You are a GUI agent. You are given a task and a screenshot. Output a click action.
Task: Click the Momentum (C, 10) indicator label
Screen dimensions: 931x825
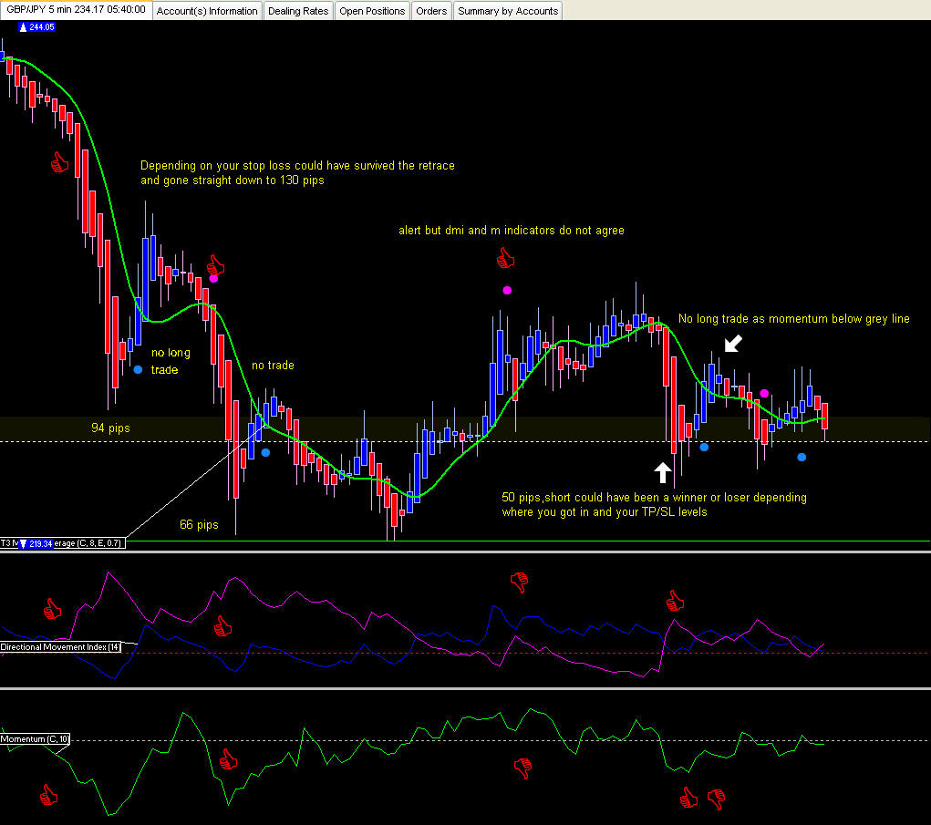click(35, 739)
